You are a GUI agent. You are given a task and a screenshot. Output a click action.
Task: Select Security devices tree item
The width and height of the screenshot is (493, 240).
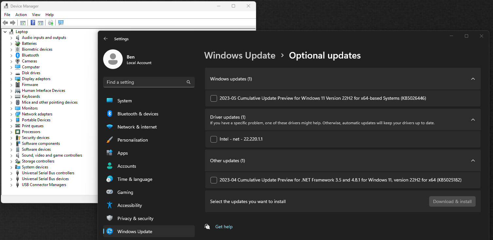pyautogui.click(x=36, y=138)
